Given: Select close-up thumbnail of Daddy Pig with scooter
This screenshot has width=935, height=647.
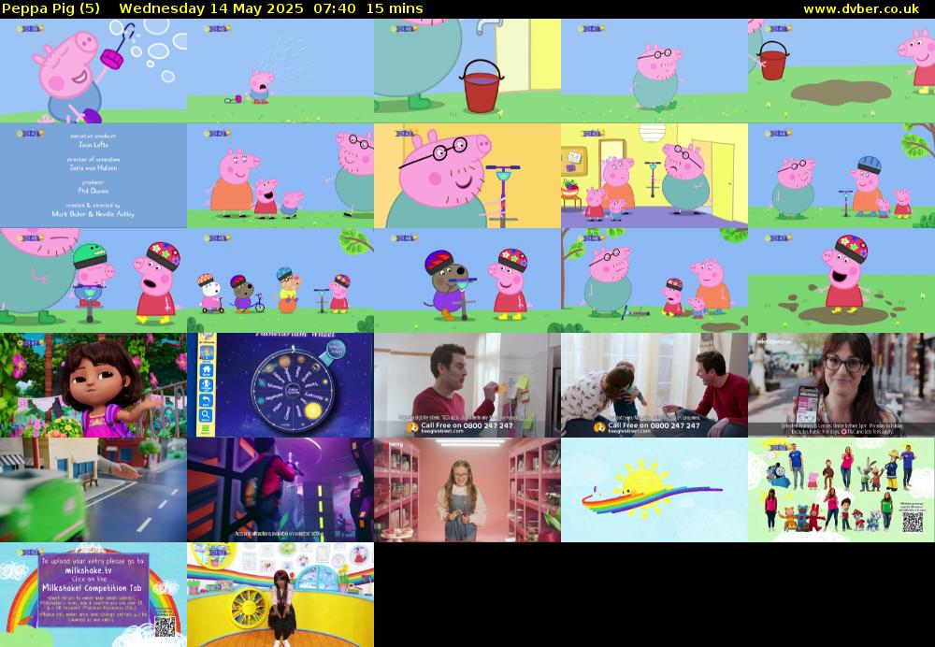Looking at the screenshot, I should click(x=467, y=176).
